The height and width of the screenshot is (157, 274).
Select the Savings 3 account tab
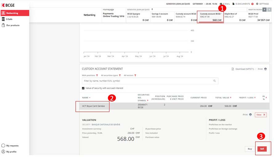[x=162, y=17]
